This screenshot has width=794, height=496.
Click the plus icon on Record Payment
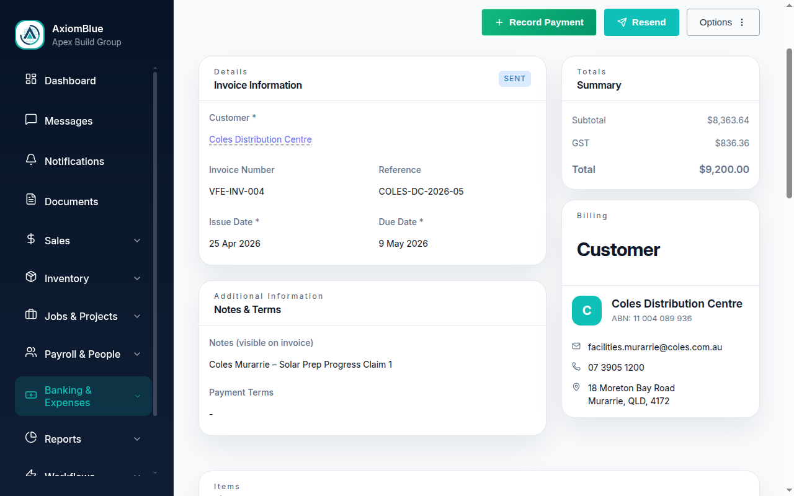click(499, 22)
